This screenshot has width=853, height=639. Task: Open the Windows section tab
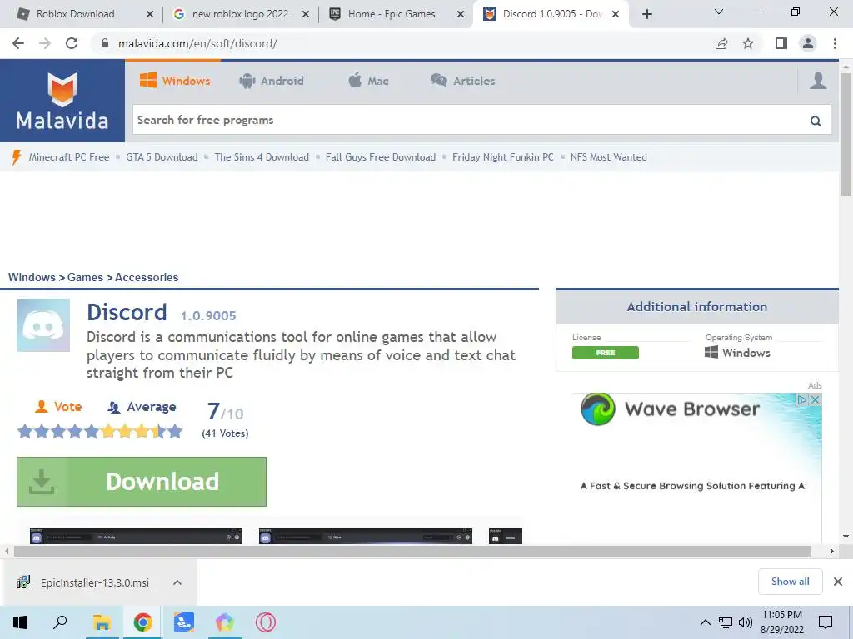[x=175, y=81]
